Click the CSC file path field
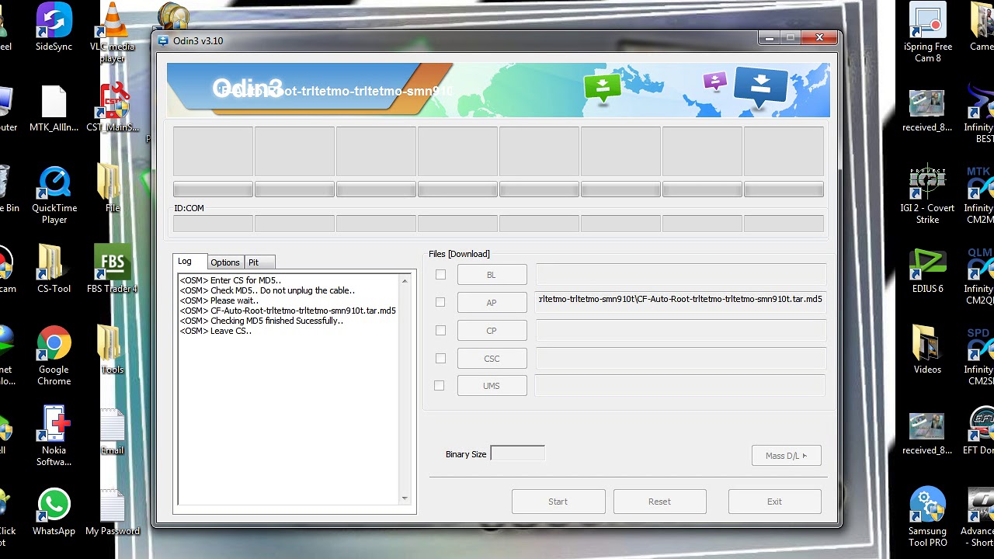This screenshot has height=559, width=994. 680,357
